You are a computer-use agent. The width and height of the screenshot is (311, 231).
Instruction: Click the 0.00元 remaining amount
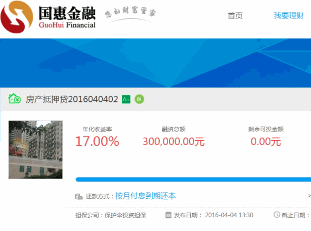(x=266, y=142)
